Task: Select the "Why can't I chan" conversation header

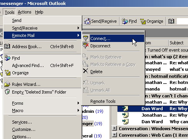Action: tap(166, 96)
